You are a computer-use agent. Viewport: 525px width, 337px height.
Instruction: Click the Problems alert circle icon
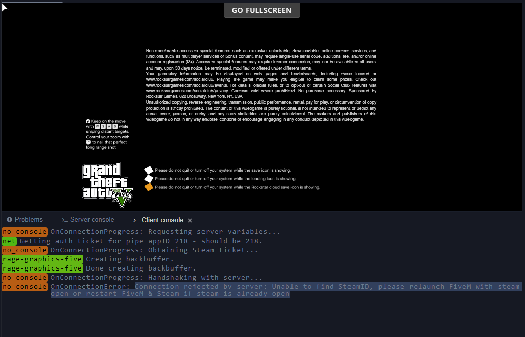pos(9,219)
